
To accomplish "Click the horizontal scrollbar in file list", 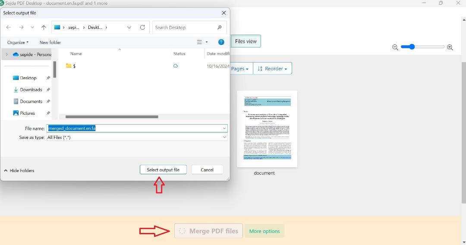I will pos(112,117).
